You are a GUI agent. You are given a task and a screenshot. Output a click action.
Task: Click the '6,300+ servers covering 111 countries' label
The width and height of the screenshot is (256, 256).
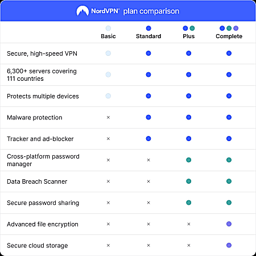coord(42,75)
